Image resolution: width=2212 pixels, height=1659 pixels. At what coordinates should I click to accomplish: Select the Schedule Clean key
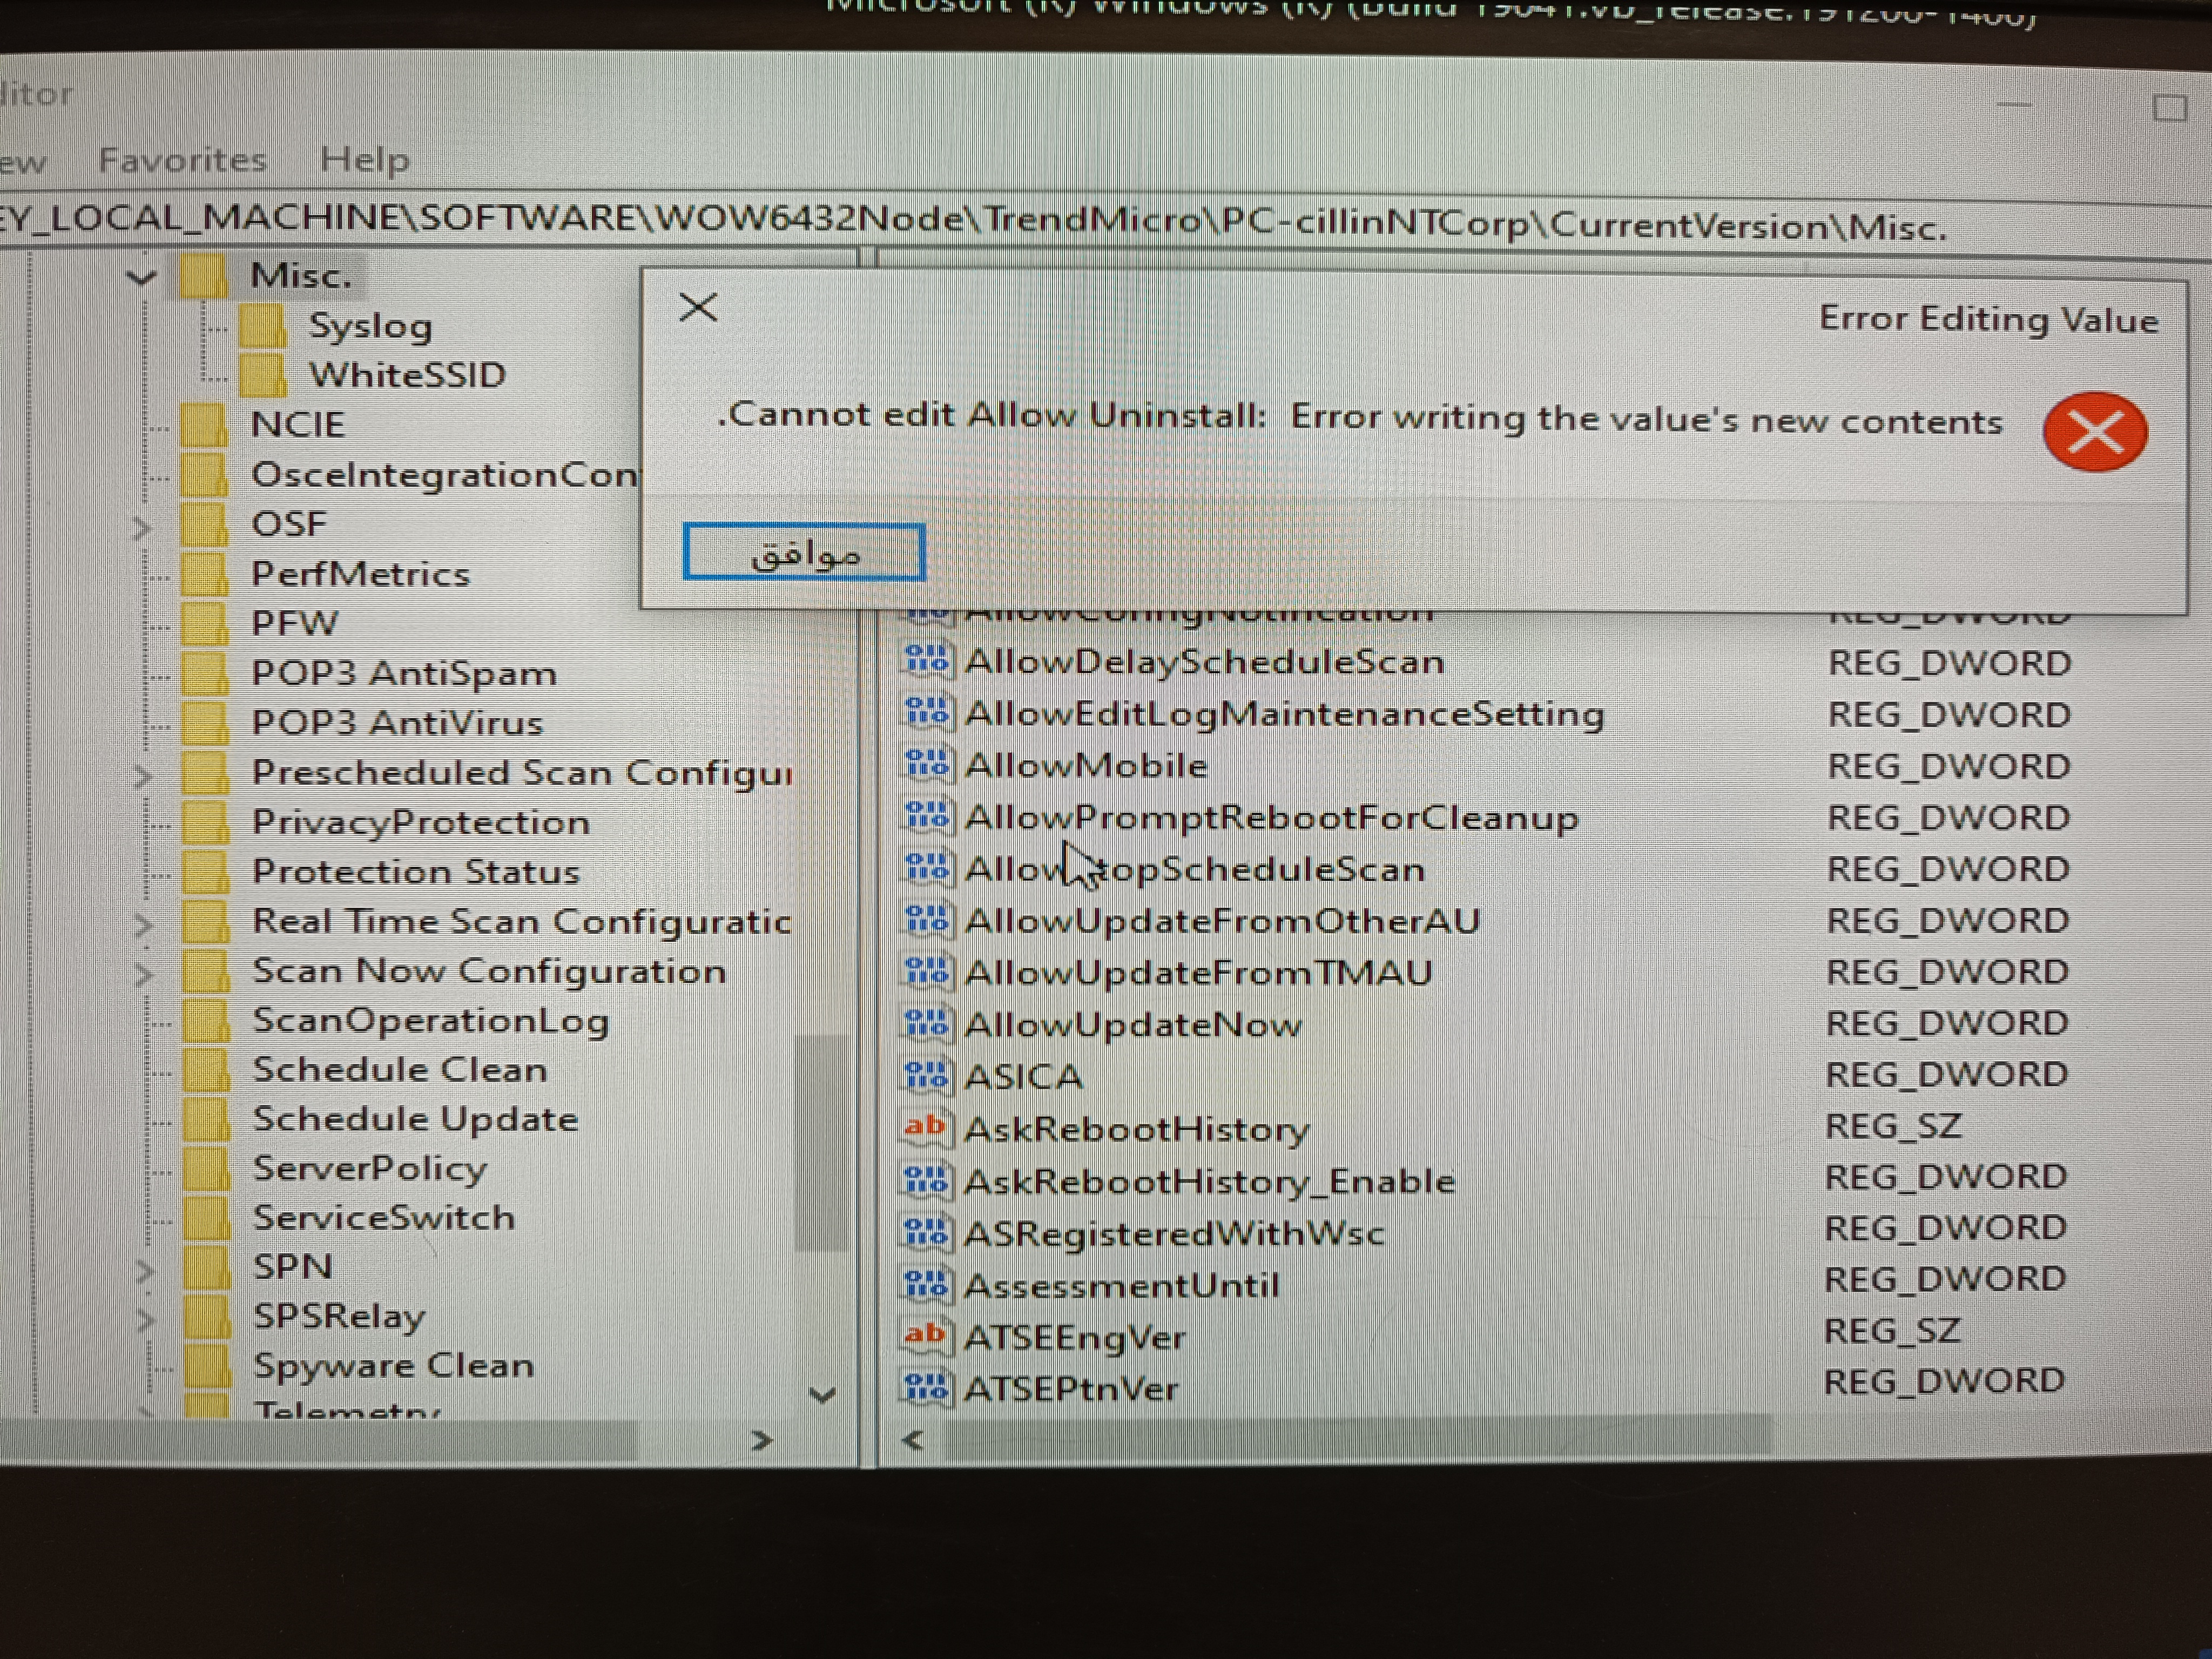click(400, 1070)
